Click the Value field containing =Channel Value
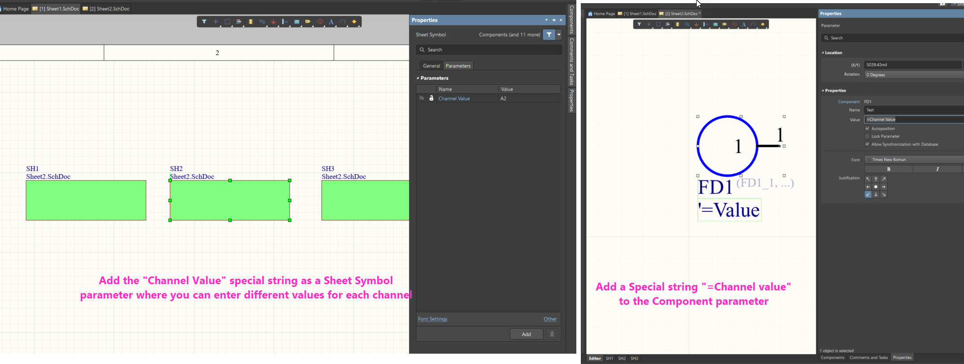The width and height of the screenshot is (964, 364). click(x=914, y=119)
